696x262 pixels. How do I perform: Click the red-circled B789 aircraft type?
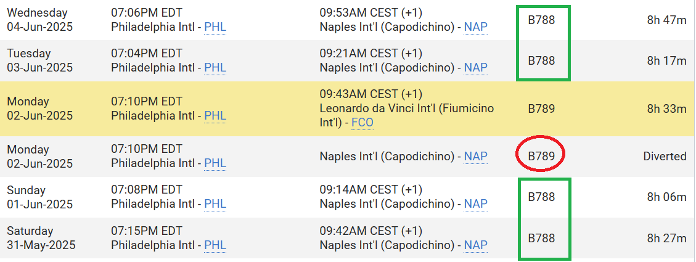[x=541, y=157]
